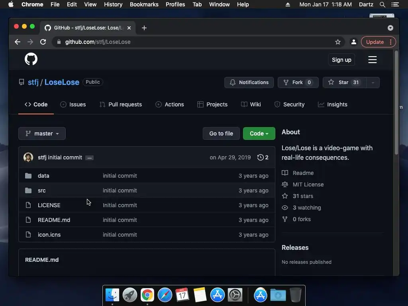Open Safari from the Dock
The width and height of the screenshot is (408, 306).
pos(165,295)
